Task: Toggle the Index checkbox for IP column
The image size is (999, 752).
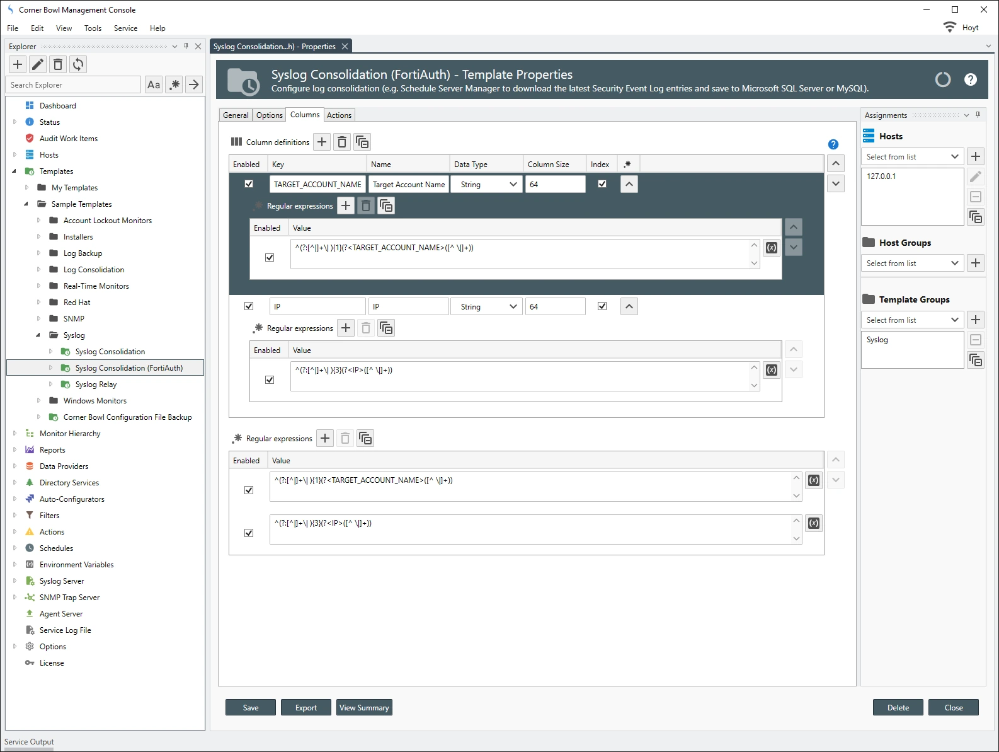Action: click(x=602, y=306)
